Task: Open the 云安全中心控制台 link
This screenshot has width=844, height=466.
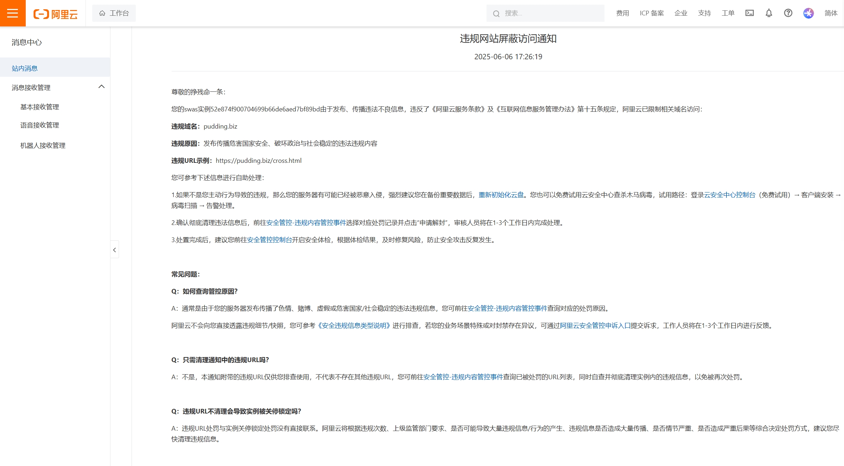Action: pyautogui.click(x=729, y=195)
